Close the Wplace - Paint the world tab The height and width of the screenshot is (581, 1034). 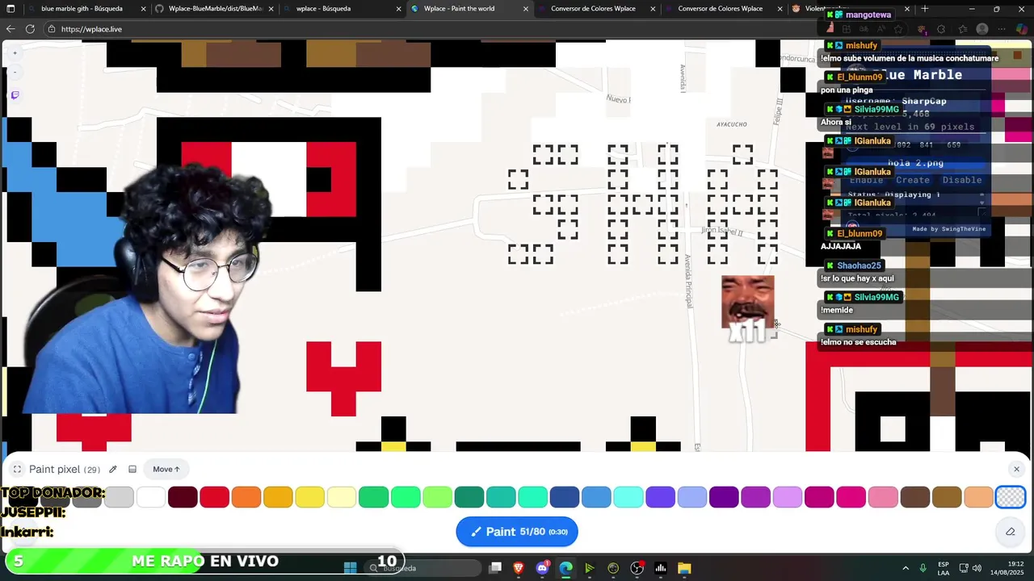(526, 9)
